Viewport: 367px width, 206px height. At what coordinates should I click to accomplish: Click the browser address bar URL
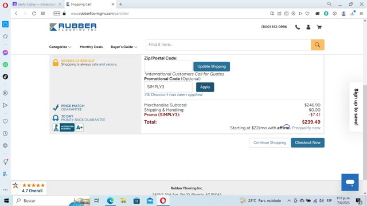pos(99,14)
